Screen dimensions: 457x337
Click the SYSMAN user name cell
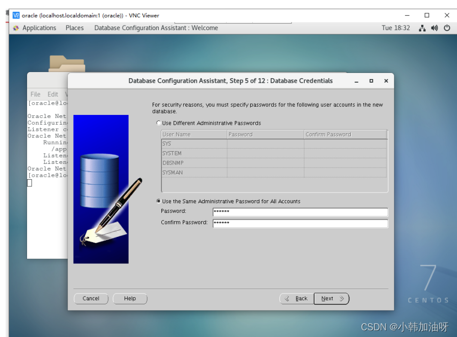coord(195,173)
